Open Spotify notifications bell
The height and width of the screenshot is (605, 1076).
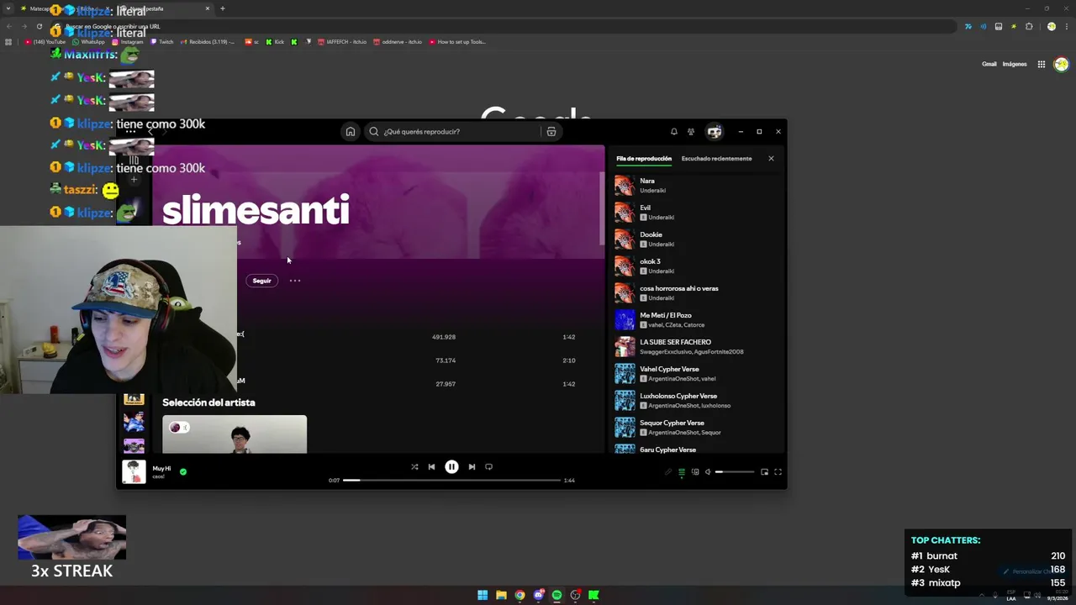[x=673, y=131]
